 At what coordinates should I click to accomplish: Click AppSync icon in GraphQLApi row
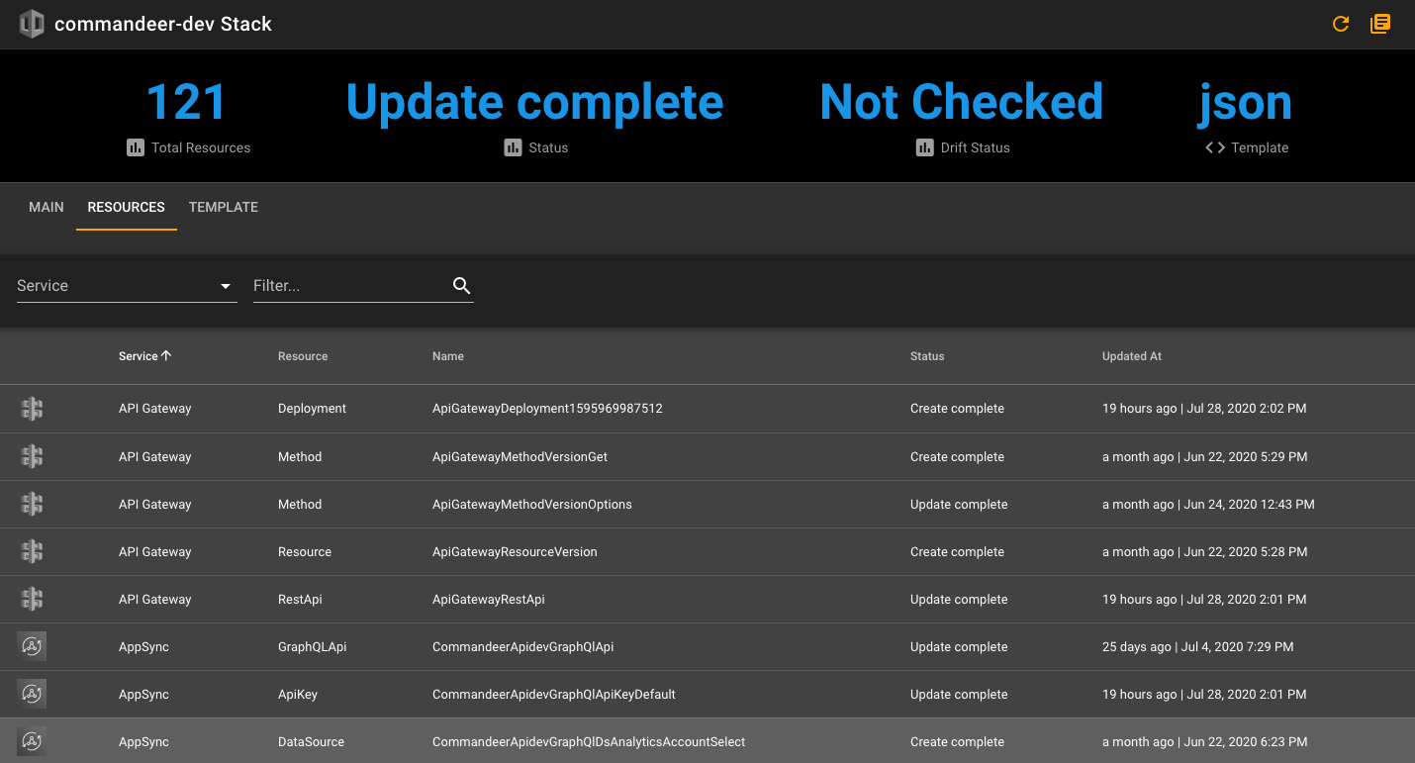33,646
